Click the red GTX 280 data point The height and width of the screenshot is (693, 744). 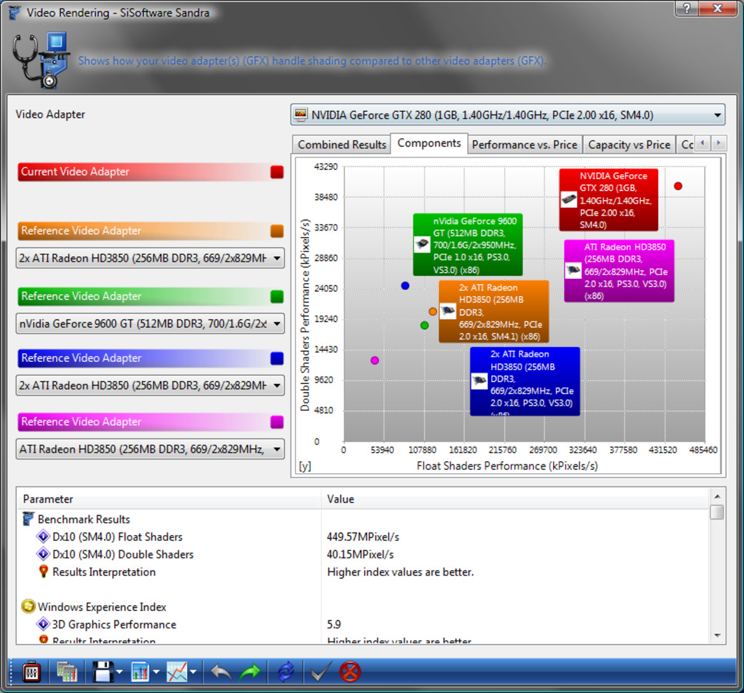click(x=678, y=186)
